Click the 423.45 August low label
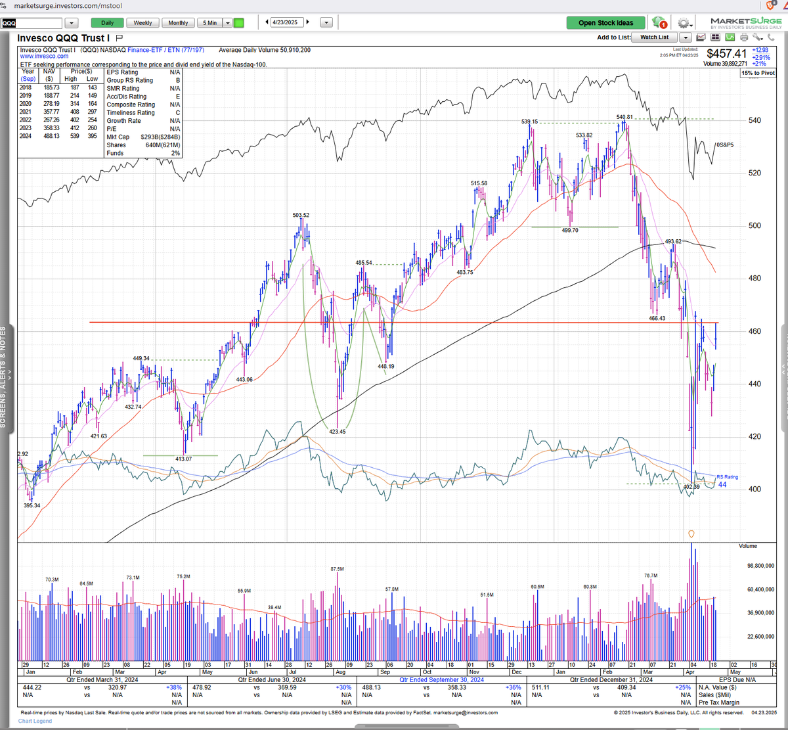Viewport: 788px width, 730px height. pos(337,432)
